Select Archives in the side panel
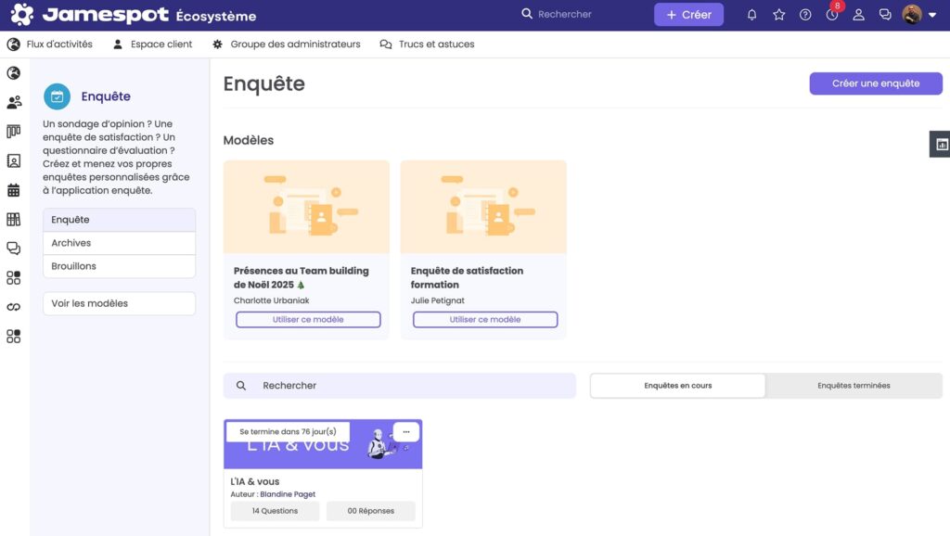 click(120, 243)
